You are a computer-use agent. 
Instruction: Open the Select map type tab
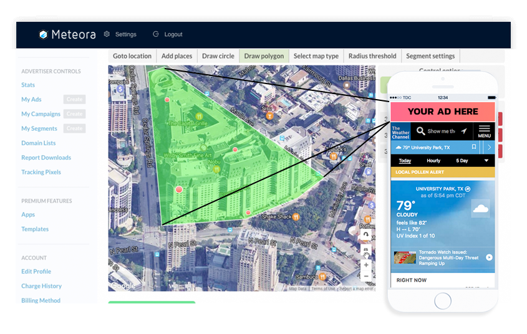point(316,56)
